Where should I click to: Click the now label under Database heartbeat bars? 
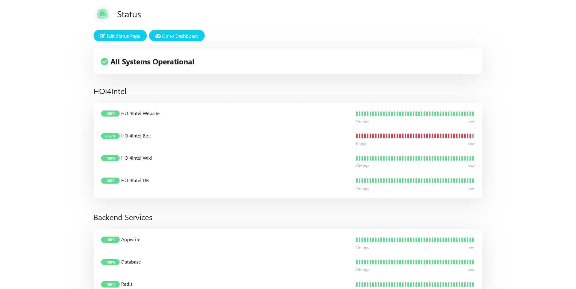coord(471,270)
